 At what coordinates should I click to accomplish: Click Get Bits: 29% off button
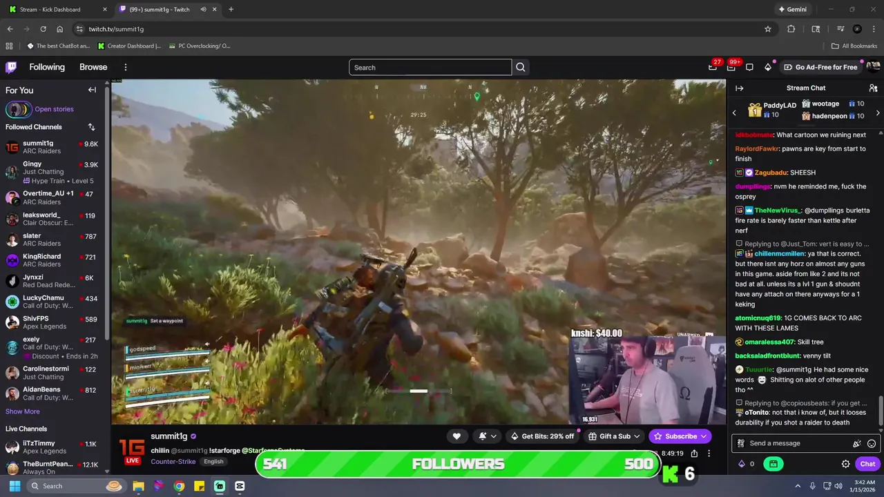click(542, 436)
